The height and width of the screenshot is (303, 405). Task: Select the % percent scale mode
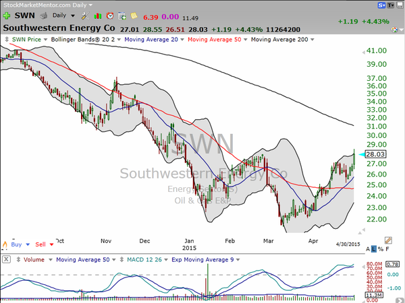point(381,249)
